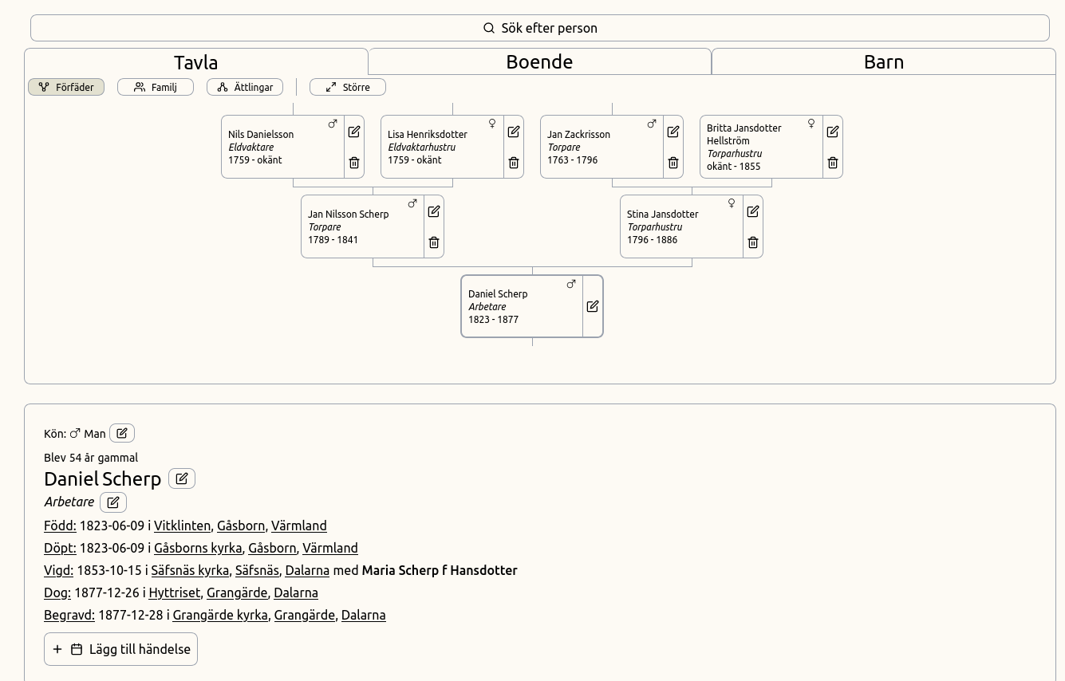Image resolution: width=1065 pixels, height=681 pixels.
Task: Click the Sök efter person search field
Action: 539,28
